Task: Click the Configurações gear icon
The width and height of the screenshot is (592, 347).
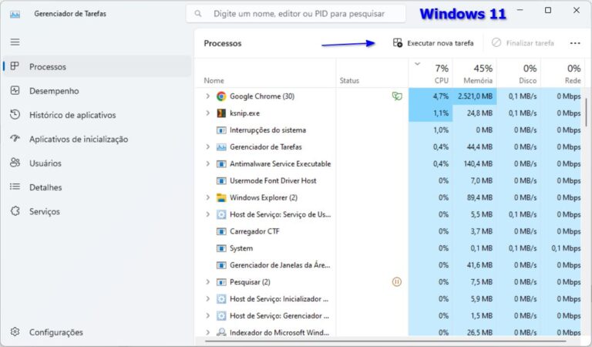Action: point(15,332)
